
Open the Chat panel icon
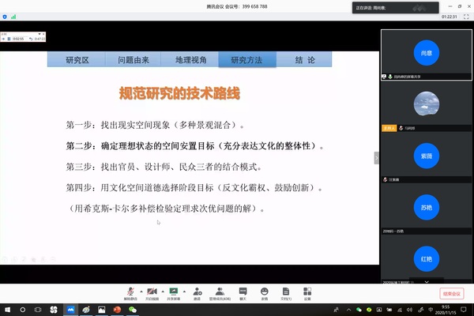(243, 292)
